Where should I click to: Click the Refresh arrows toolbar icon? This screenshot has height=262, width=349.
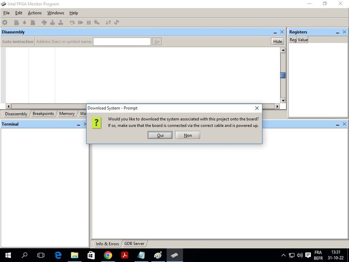116,22
